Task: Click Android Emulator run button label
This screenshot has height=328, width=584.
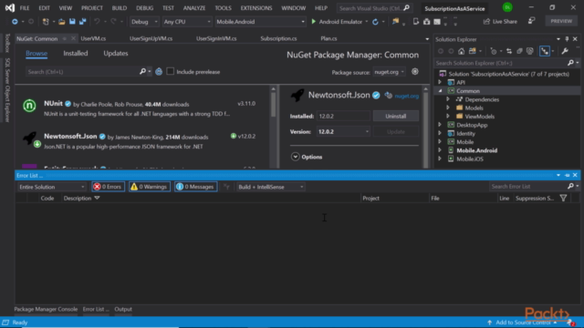Action: (x=340, y=22)
